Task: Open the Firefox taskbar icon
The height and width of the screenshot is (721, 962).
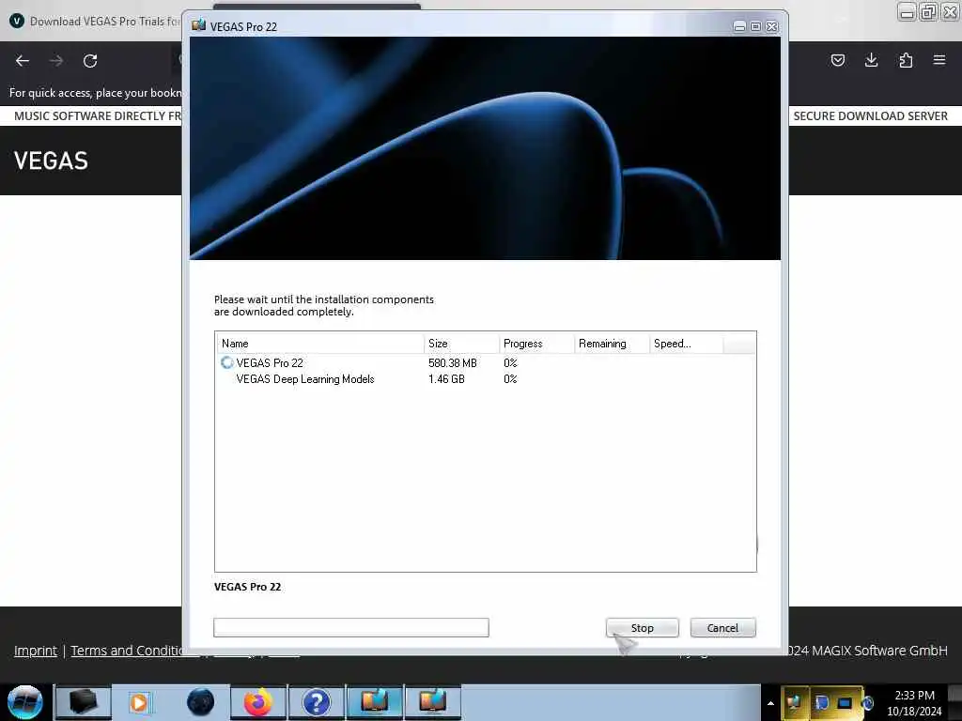Action: tap(257, 702)
